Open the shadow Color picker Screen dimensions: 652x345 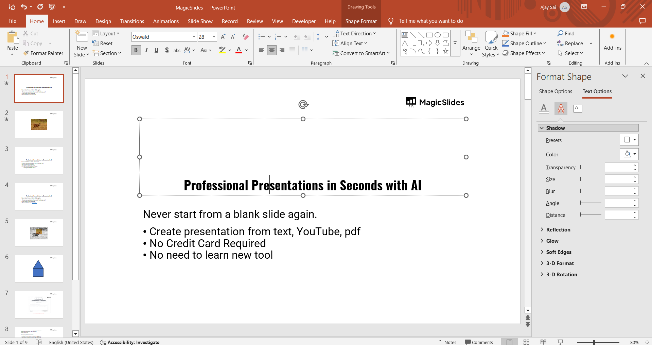pos(629,154)
